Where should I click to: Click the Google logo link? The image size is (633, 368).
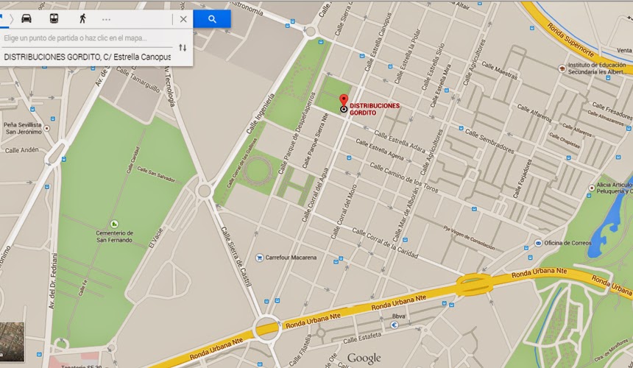(364, 358)
